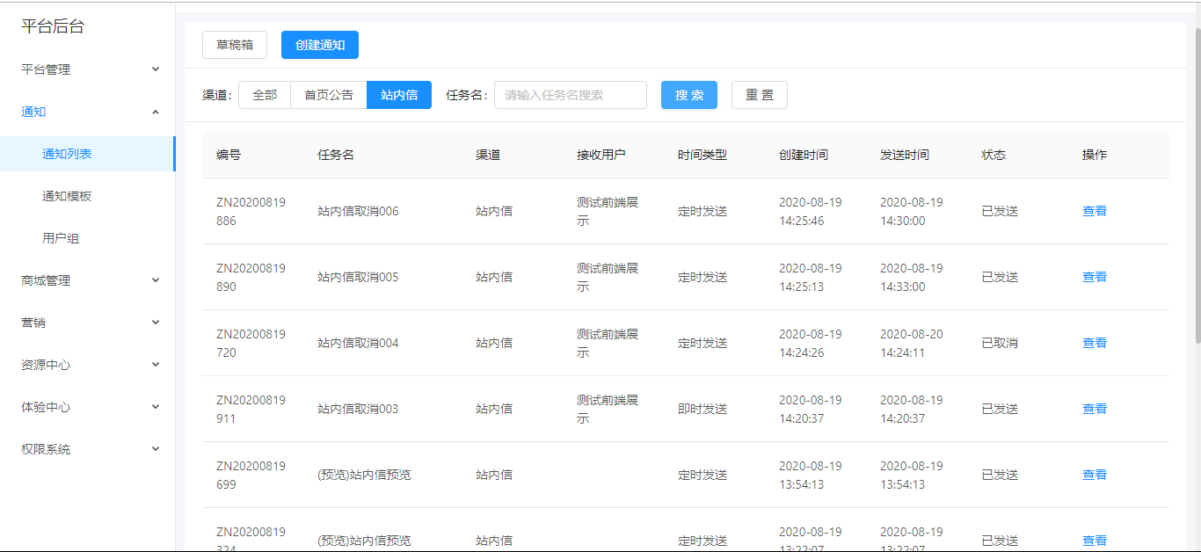Click the 搜索 button

pyautogui.click(x=689, y=95)
